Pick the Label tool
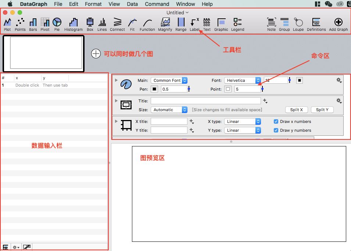 [194, 24]
